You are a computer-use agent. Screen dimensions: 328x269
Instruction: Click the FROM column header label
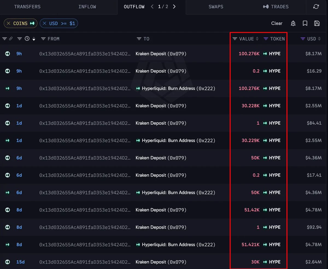[x=54, y=39]
